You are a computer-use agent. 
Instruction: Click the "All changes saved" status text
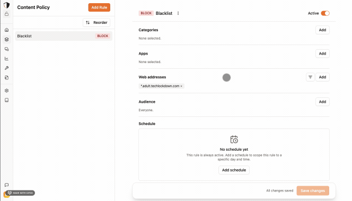point(280,191)
